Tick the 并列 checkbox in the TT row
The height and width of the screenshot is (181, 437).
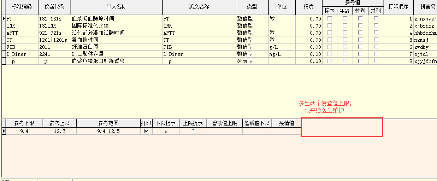(376, 40)
